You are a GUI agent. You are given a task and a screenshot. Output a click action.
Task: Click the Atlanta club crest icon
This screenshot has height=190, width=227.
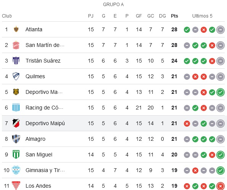16,29
